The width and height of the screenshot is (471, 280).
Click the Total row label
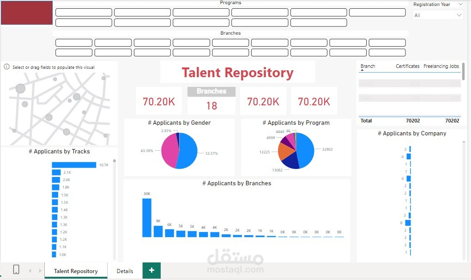coord(366,121)
